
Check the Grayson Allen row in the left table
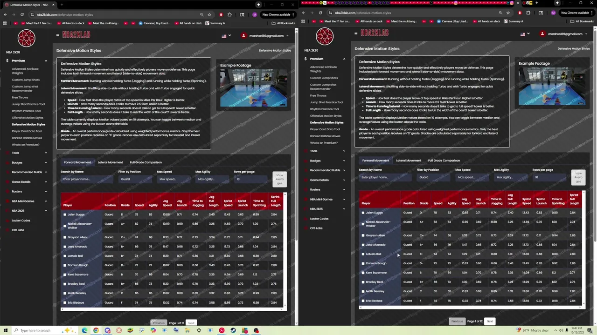click(x=65, y=237)
